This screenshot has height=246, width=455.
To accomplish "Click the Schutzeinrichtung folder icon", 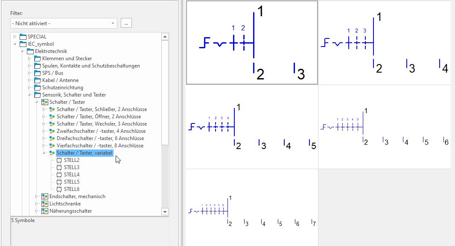I will [x=38, y=88].
